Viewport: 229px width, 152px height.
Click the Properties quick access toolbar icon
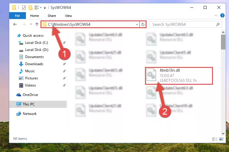coord(24,8)
